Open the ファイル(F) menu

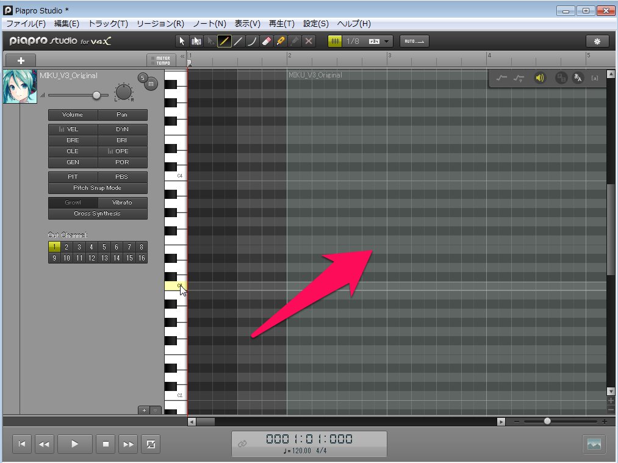coord(26,24)
